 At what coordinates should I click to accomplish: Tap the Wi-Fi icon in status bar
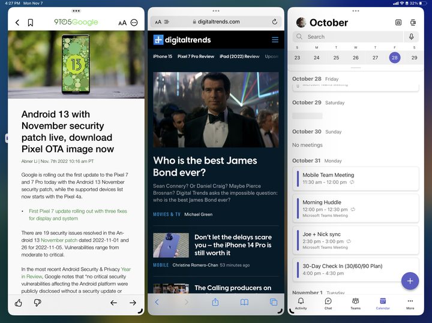click(402, 4)
